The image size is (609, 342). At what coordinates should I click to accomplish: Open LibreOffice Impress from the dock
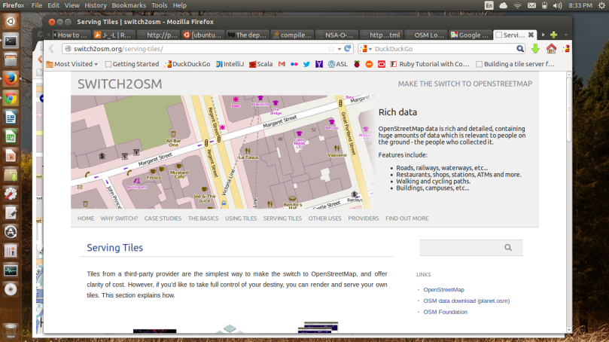11,155
